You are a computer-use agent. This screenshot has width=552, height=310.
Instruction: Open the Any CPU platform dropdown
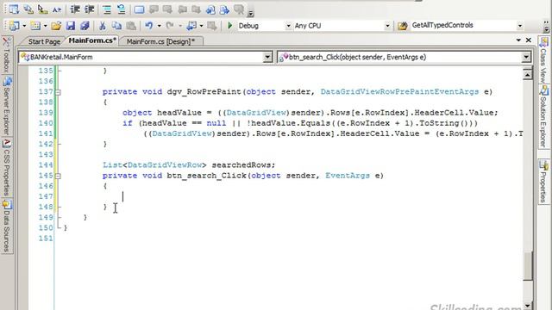pyautogui.click(x=387, y=26)
